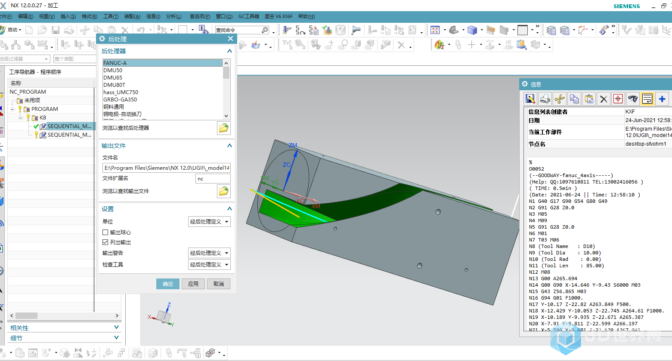Select hass_UMC750 in the postprocessor list
This screenshot has width=672, height=361.
(x=163, y=92)
